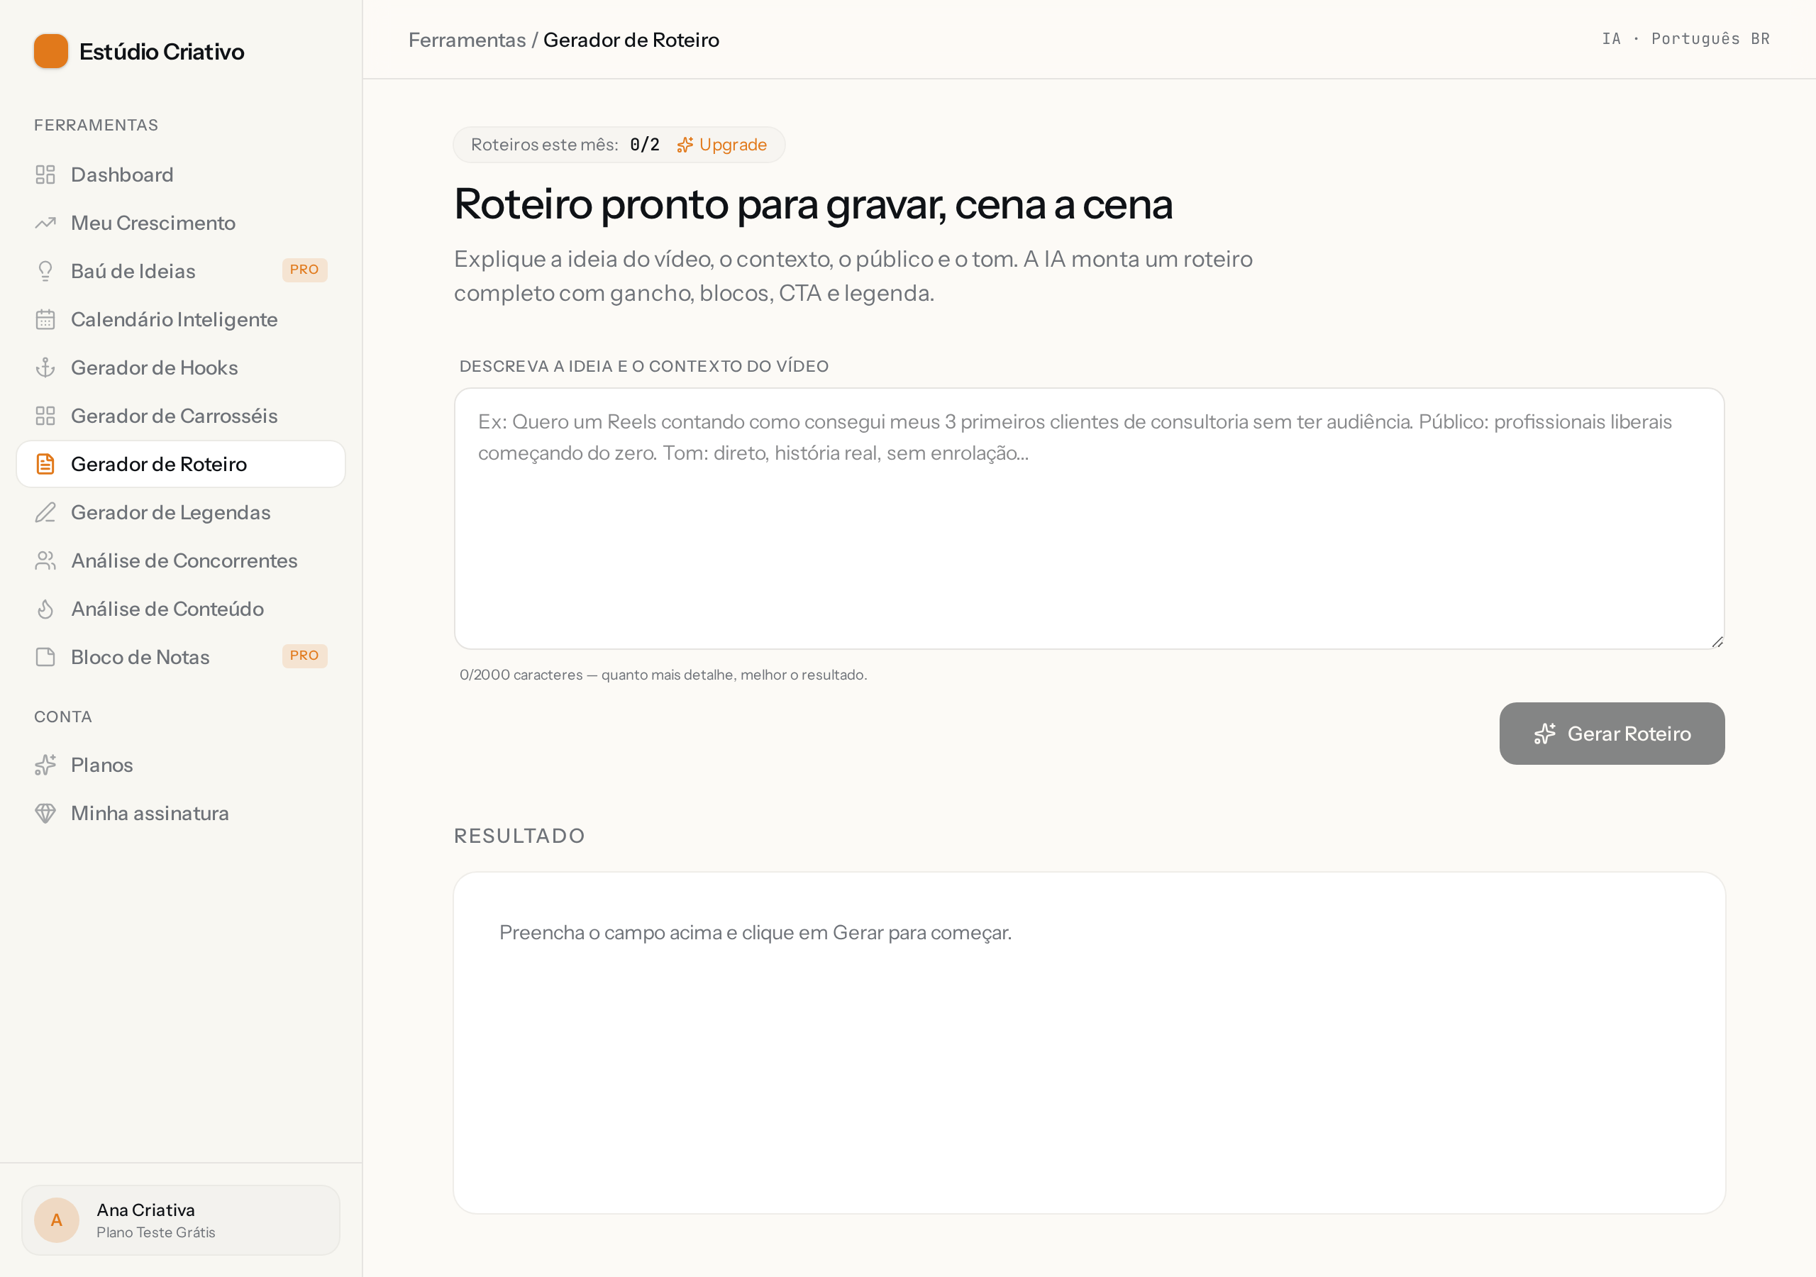Click the 0/2 roteiros counter
The width and height of the screenshot is (1816, 1277).
(645, 145)
